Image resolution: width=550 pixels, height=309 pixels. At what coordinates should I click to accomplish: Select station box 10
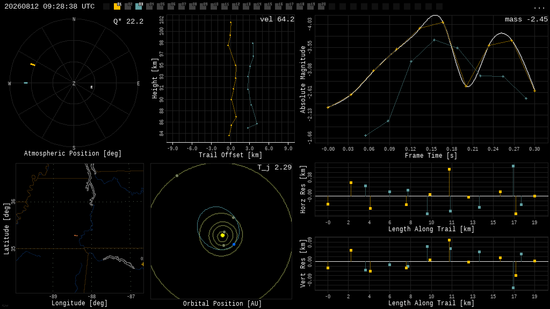(214, 6)
